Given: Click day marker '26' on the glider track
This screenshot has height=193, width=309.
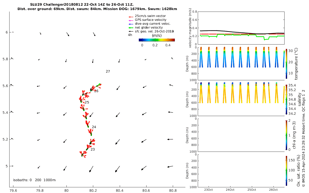Looking at the screenshot, I should click(x=96, y=91).
